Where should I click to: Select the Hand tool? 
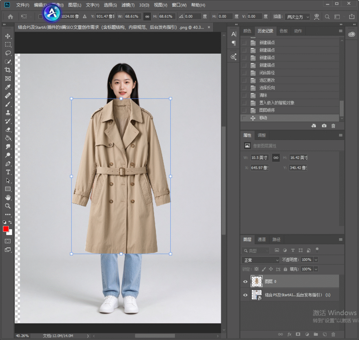click(8, 197)
